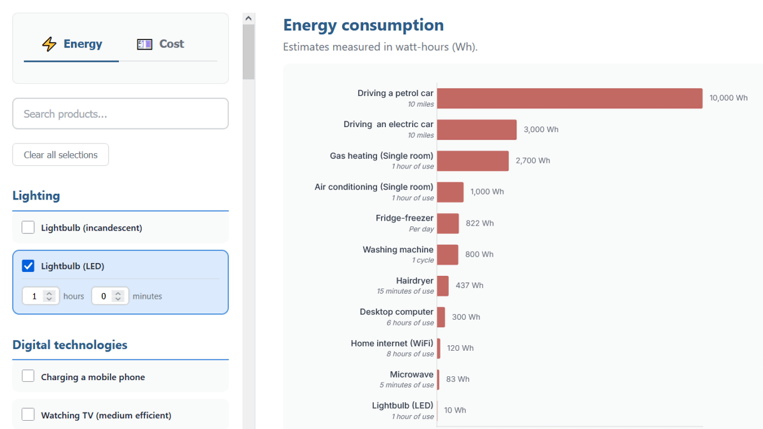Image resolution: width=763 pixels, height=429 pixels.
Task: Uncheck the Lightbulb (LED) checkbox
Action: pyautogui.click(x=28, y=266)
